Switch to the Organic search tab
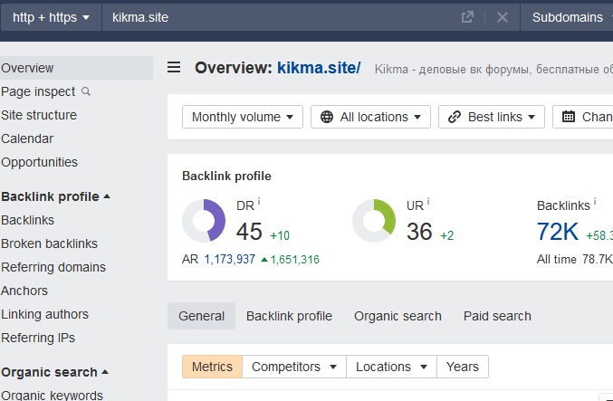Screen dimensions: 613x401 (397, 316)
